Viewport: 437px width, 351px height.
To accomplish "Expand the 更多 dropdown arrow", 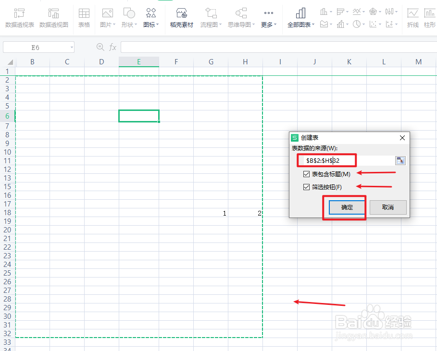I will pos(275,25).
